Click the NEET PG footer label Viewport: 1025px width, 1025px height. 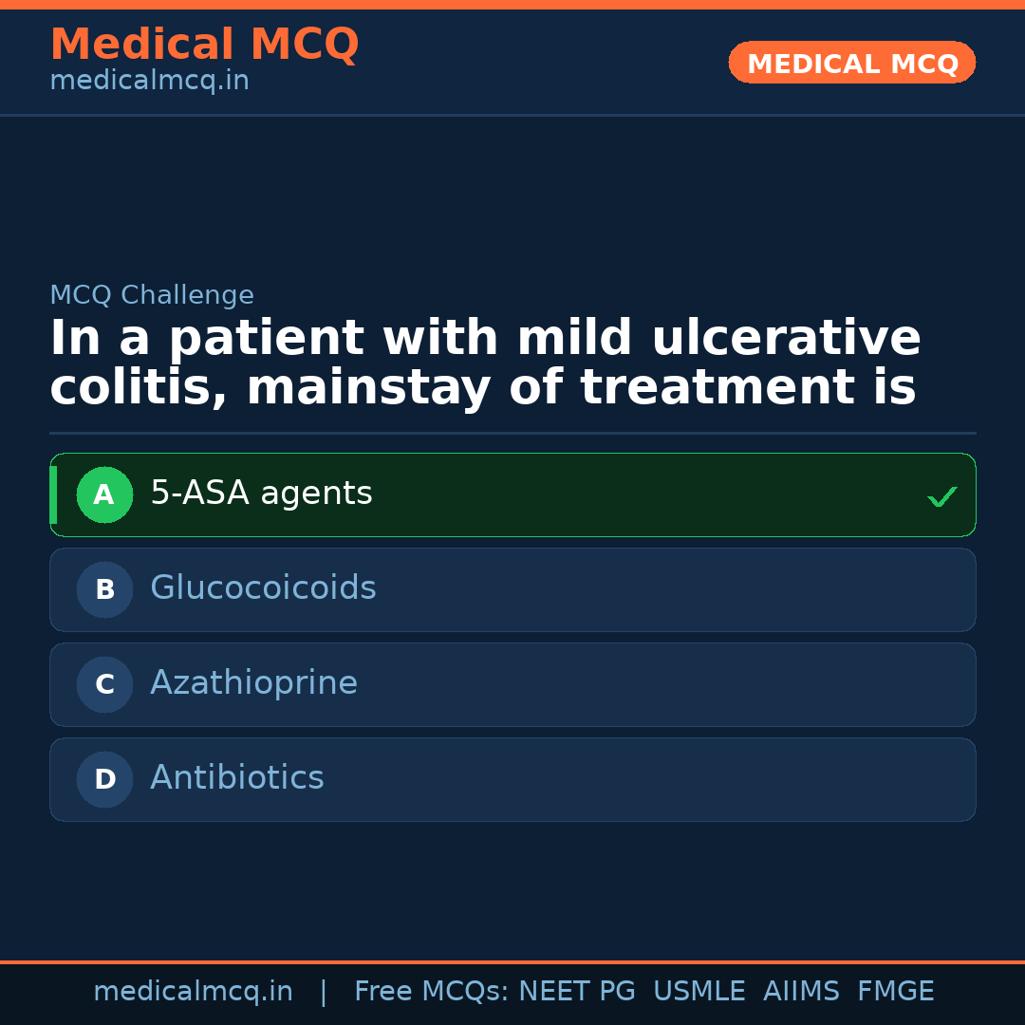(577, 992)
